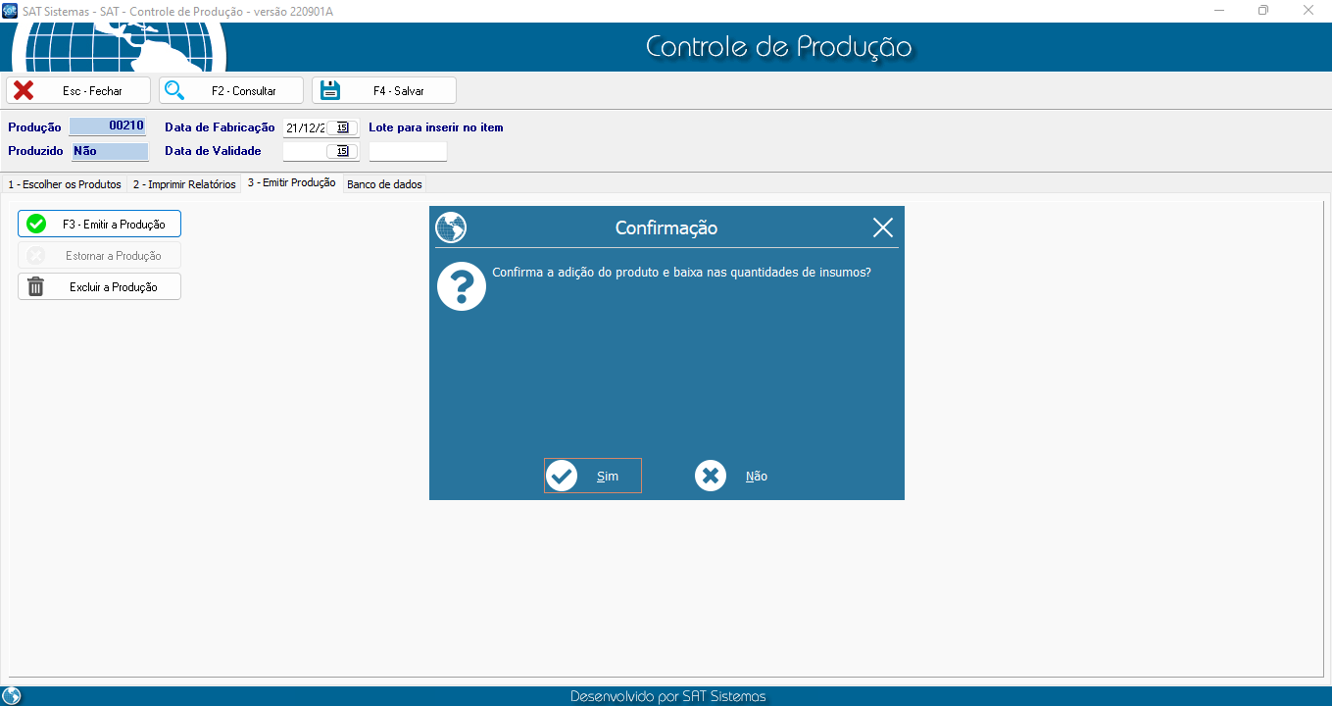
Task: Click the checkmark icon beside Sim
Action: pyautogui.click(x=562, y=476)
